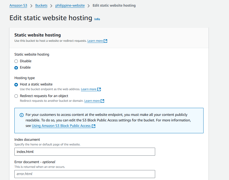The height and width of the screenshot is (180, 229).
Task: Click external-link icon beside header Learn more
Action: tap(105, 41)
